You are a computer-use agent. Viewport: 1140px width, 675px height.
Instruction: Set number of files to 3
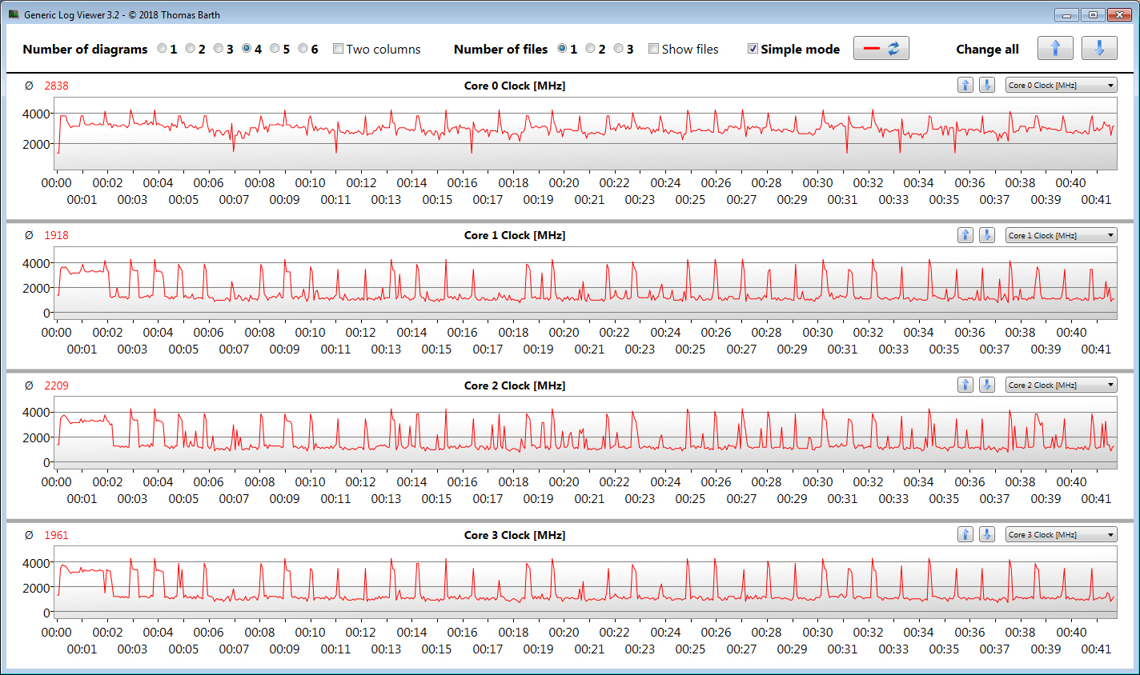pyautogui.click(x=619, y=49)
